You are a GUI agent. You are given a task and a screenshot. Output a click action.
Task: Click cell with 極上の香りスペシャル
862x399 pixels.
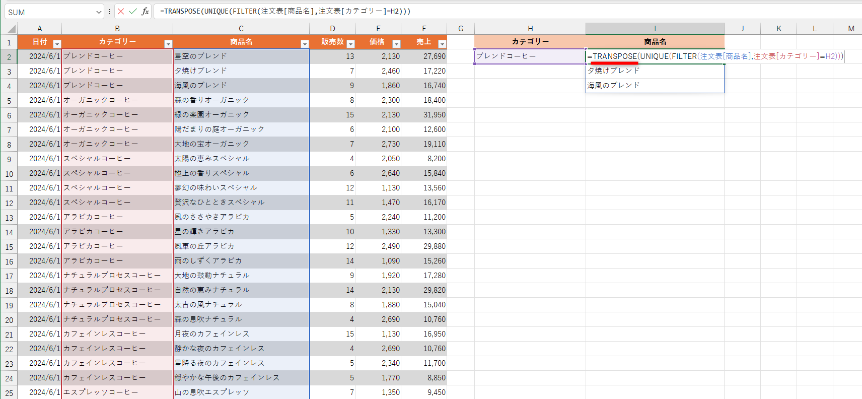(x=241, y=173)
